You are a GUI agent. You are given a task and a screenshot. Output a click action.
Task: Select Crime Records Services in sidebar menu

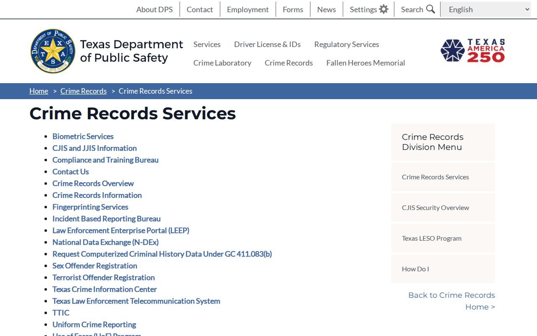443,177
